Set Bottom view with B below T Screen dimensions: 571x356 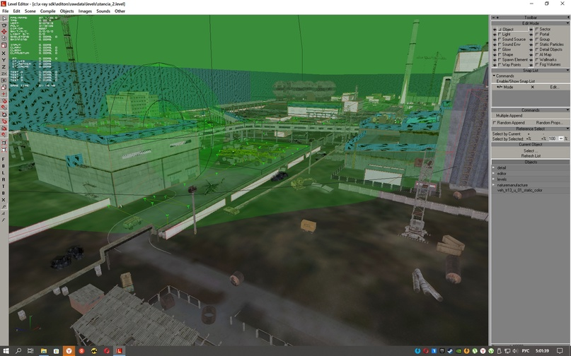(4, 193)
